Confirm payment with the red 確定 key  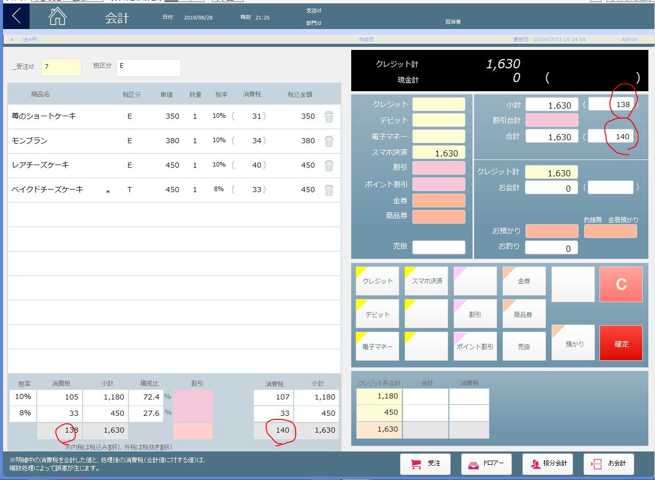(x=621, y=343)
